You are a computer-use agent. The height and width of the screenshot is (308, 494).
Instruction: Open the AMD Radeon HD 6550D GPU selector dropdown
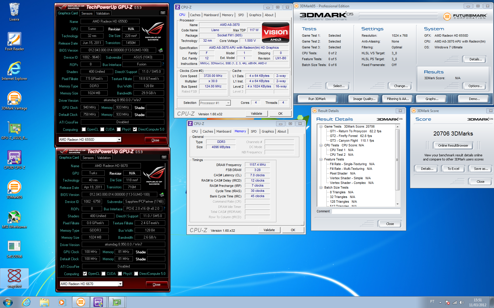coord(119,140)
